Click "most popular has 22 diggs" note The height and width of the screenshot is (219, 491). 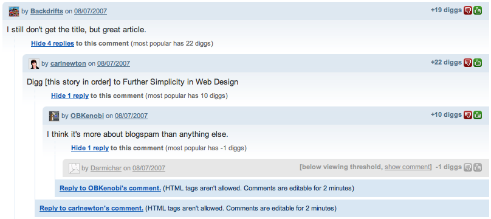coord(172,44)
